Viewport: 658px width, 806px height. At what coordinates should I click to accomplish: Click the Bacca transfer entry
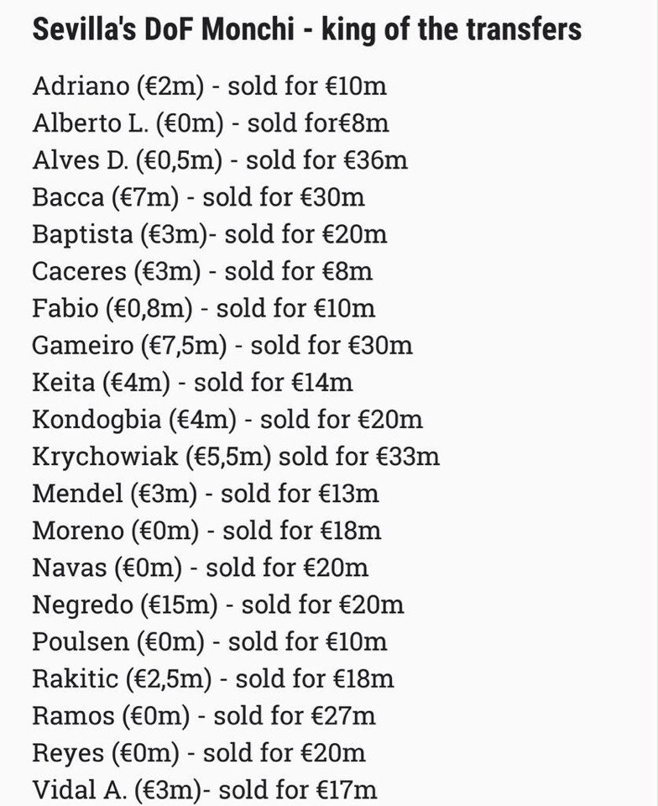(x=198, y=196)
